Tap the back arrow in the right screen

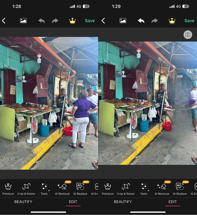pos(103,21)
